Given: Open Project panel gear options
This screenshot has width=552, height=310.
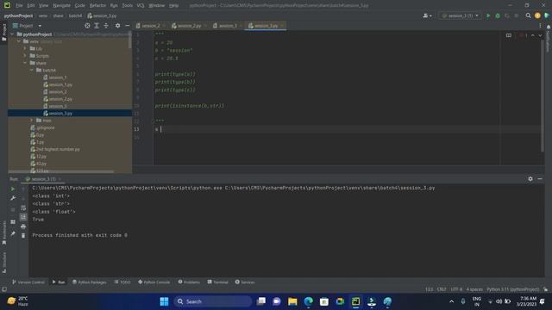Looking at the screenshot, I should coord(117,26).
